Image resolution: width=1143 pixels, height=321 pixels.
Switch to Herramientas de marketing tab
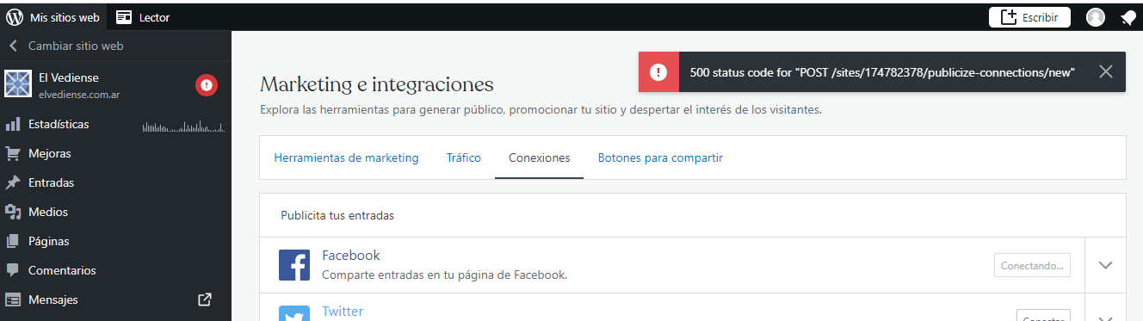[x=346, y=158]
